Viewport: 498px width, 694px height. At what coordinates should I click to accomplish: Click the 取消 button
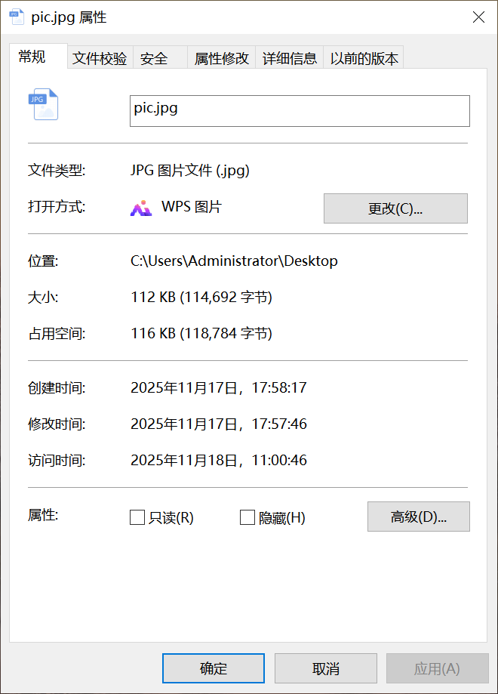point(325,668)
